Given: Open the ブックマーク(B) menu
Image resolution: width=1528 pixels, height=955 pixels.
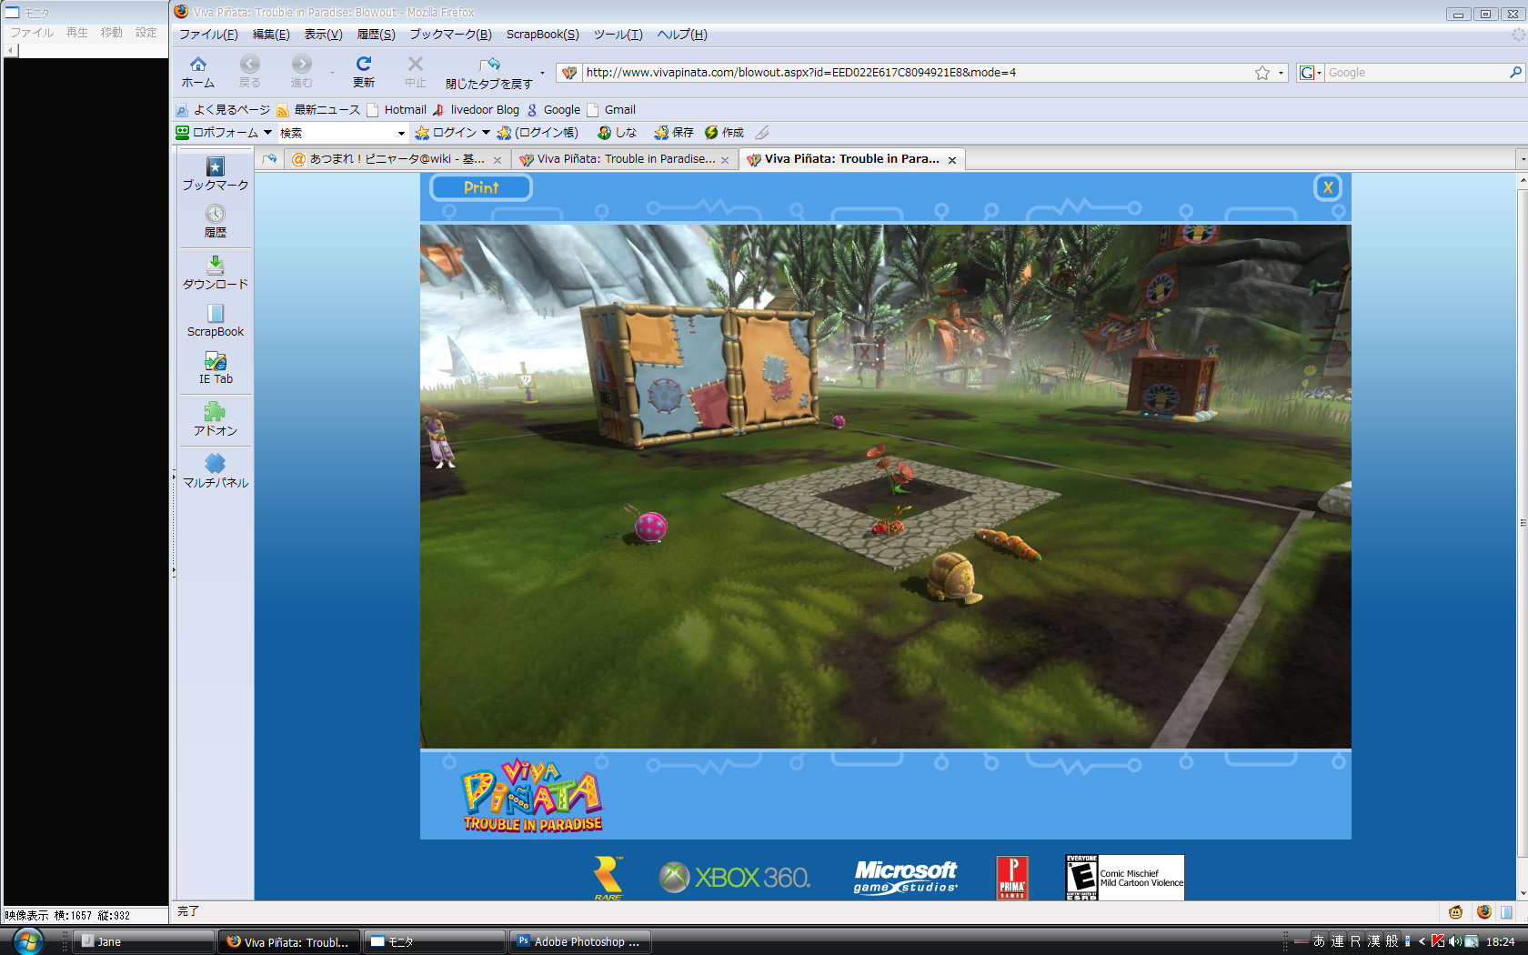Looking at the screenshot, I should [450, 35].
